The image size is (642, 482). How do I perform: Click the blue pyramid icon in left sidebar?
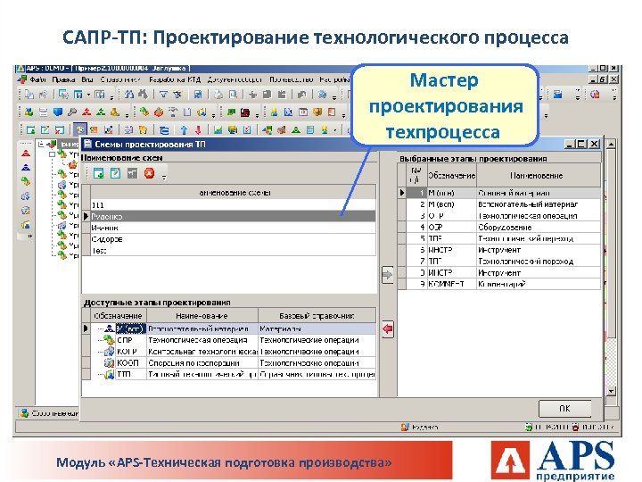[26, 168]
